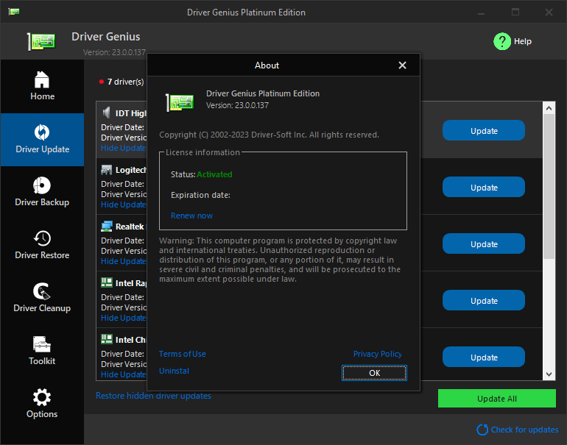Hide Update for the Logitech driver
The image size is (567, 445).
click(124, 204)
